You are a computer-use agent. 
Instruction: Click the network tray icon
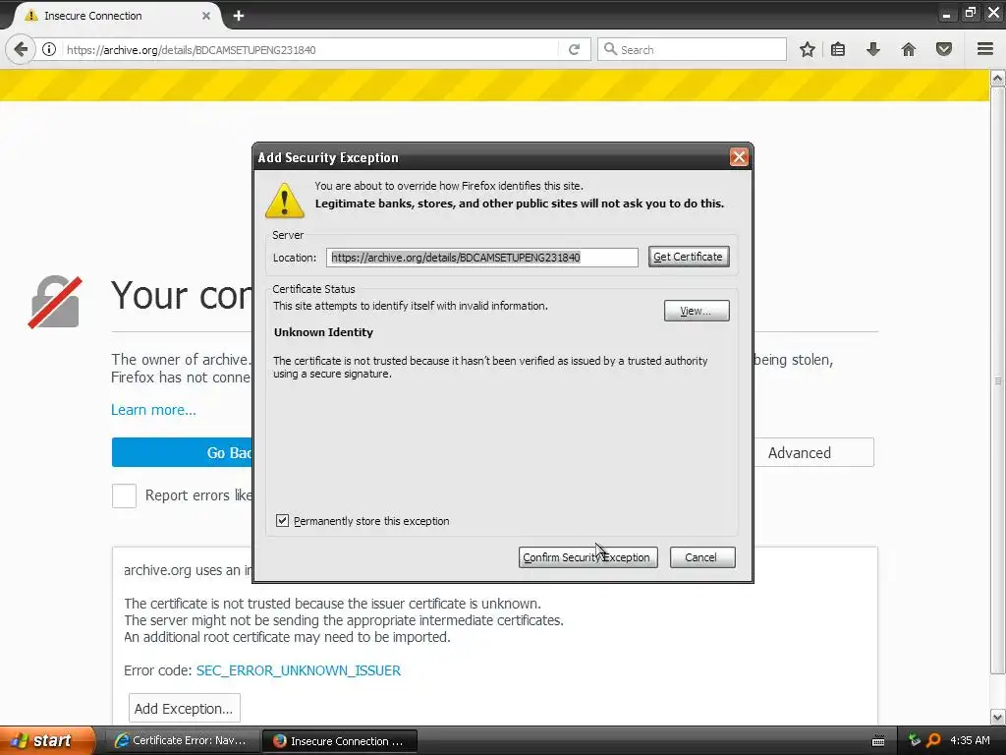915,740
